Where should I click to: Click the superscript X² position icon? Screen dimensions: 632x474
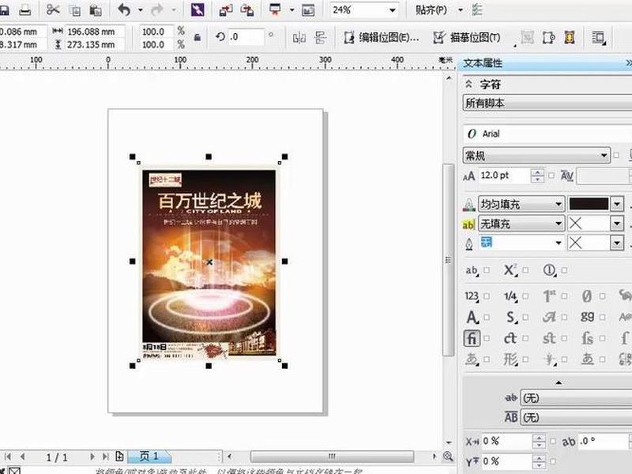coord(510,270)
